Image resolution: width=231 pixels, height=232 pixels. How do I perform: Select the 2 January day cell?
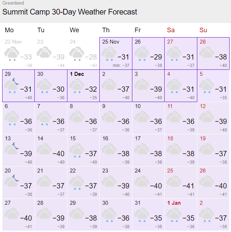click(213, 215)
